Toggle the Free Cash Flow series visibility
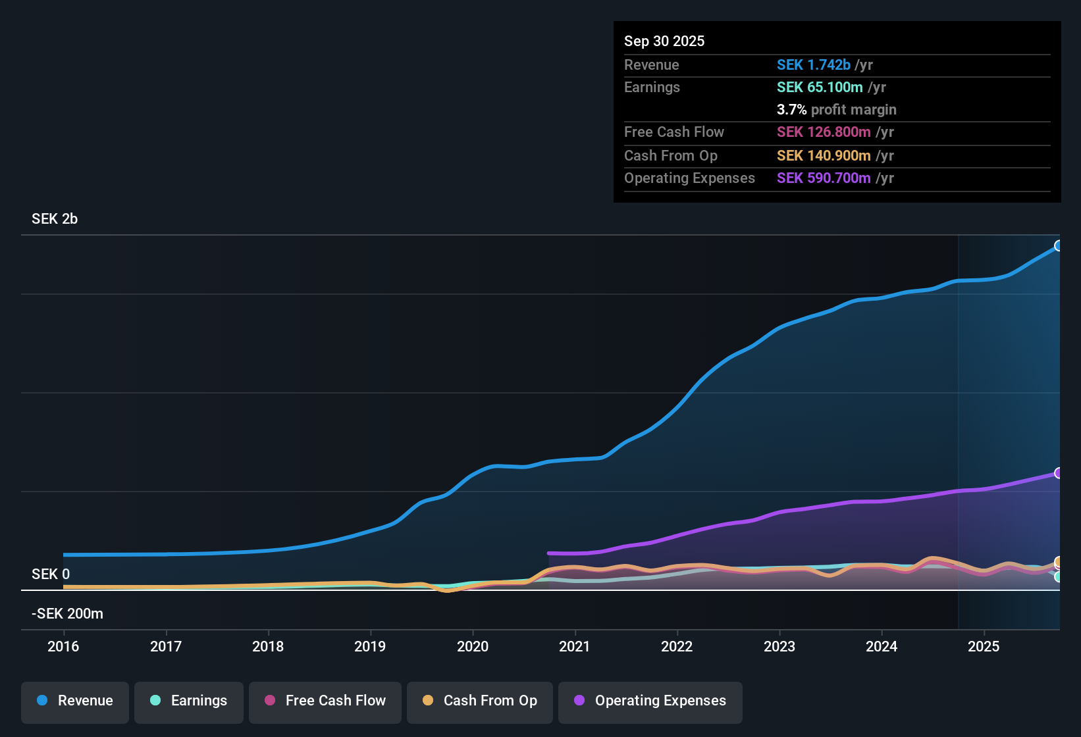The width and height of the screenshot is (1081, 737). tap(325, 701)
